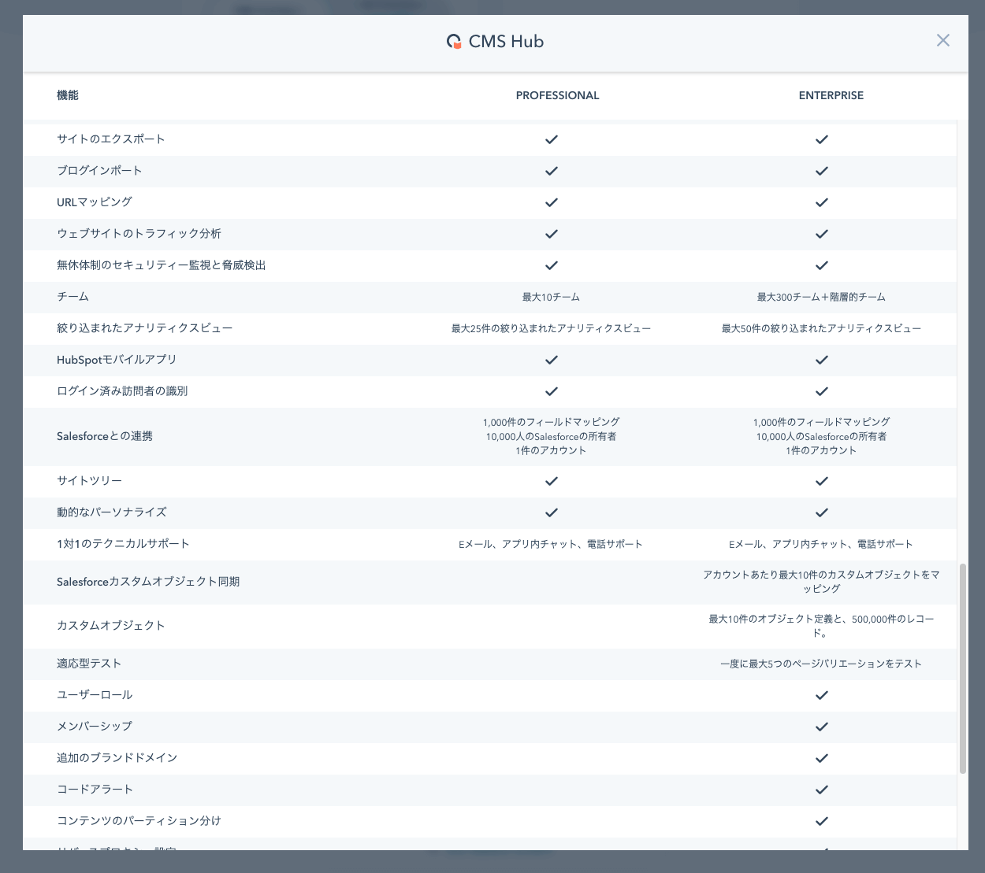Click the カスタムオブジェクト feature label
Image resolution: width=985 pixels, height=873 pixels.
111,625
